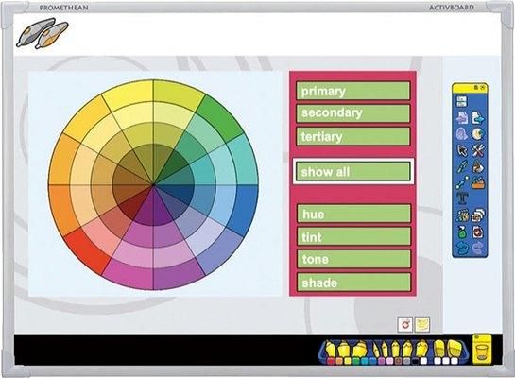Show primary colors
The width and height of the screenshot is (515, 378).
[x=353, y=91]
